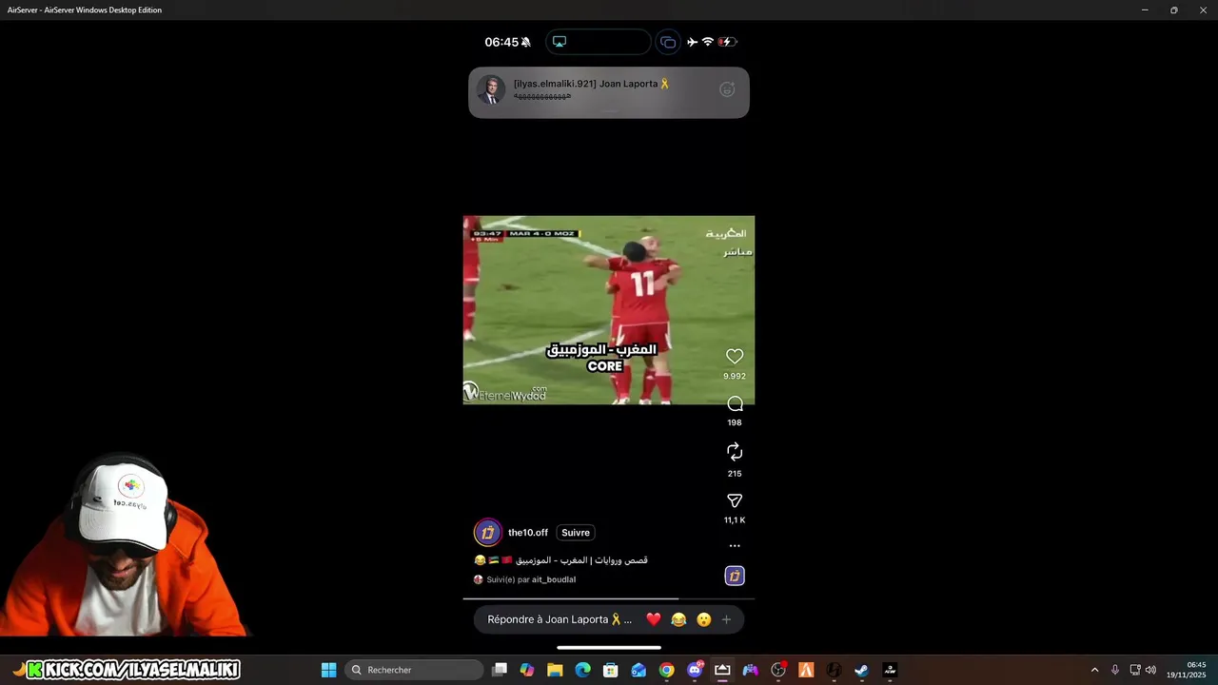Image resolution: width=1218 pixels, height=685 pixels.
Task: Tap the 198 comments count
Action: click(x=735, y=422)
